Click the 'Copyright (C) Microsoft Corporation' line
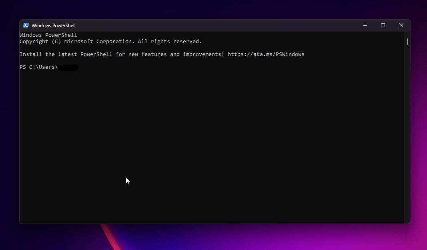 pos(110,41)
